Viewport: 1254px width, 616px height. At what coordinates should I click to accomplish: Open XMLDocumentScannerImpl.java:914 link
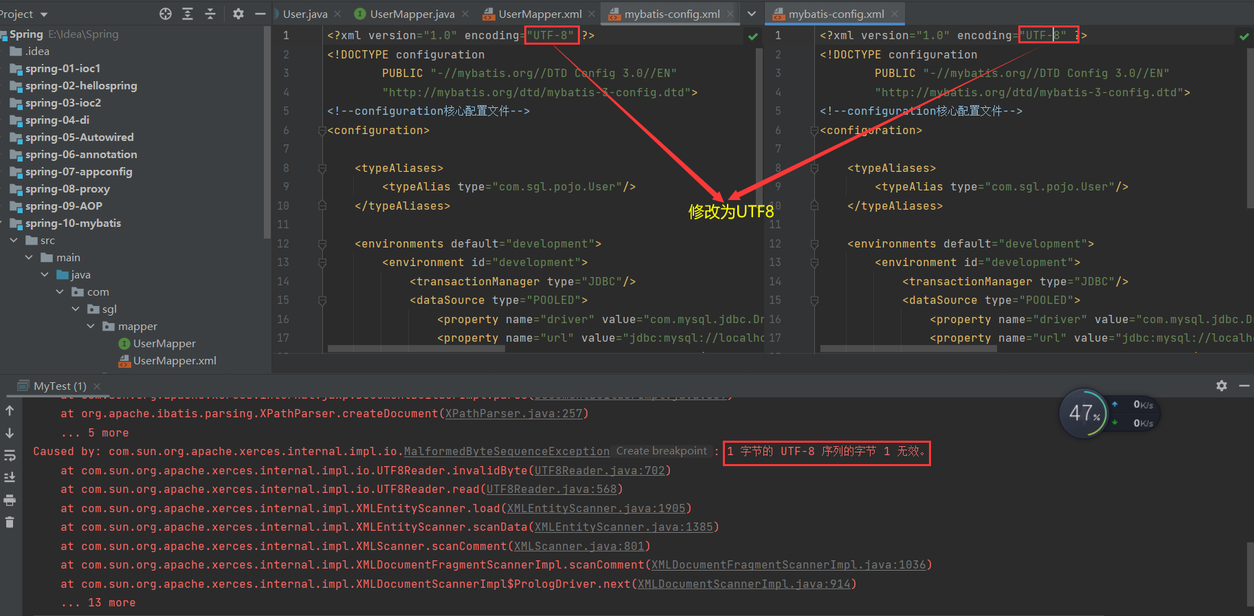tap(744, 584)
